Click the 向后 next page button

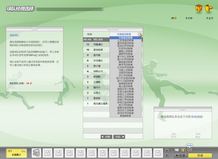[x=119, y=137]
